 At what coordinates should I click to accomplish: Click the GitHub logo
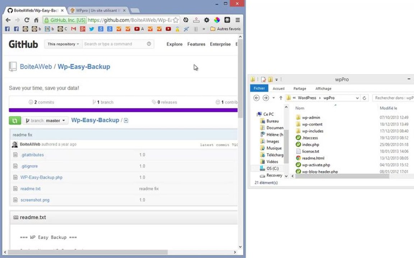pos(23,44)
